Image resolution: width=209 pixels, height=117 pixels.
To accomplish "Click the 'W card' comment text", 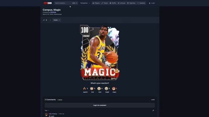I will [52, 116].
